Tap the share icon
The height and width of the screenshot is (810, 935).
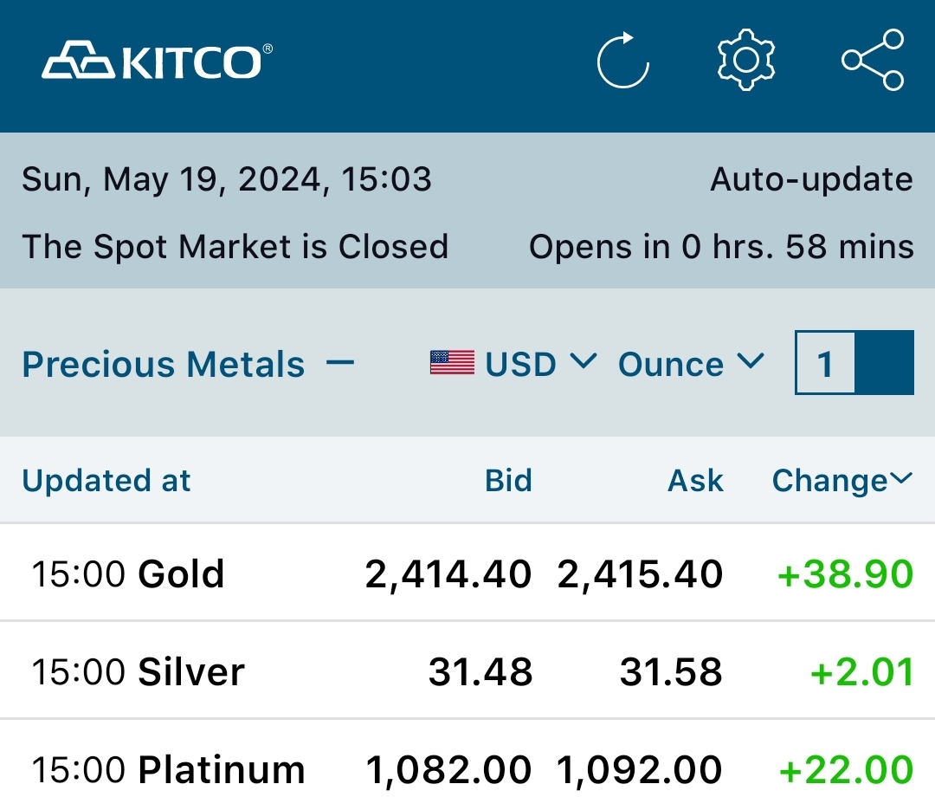(873, 60)
